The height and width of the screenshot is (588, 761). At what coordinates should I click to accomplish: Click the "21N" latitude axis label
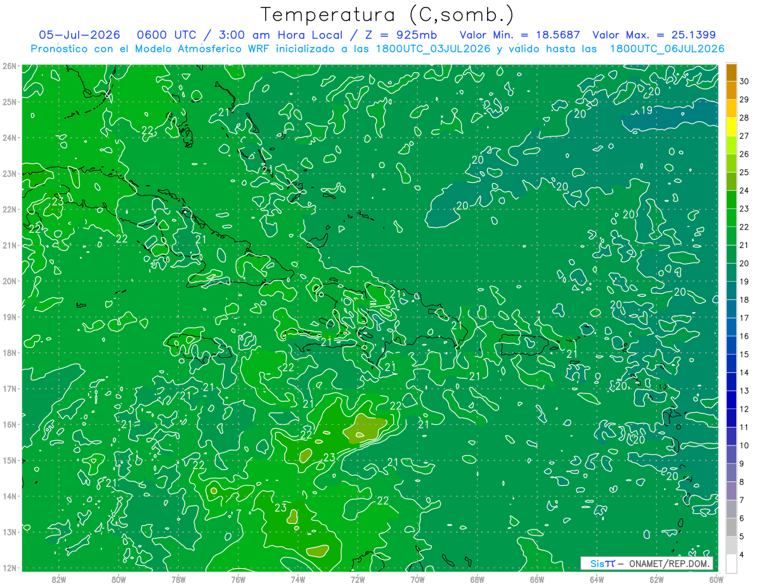point(9,245)
